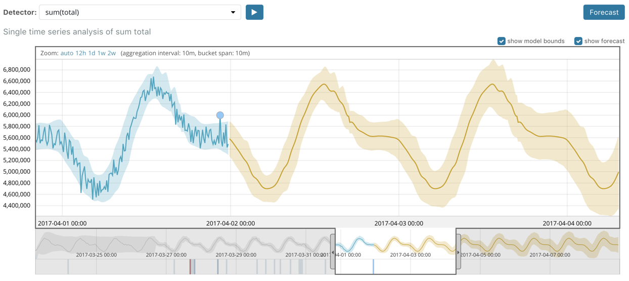Click the blue anomaly bar in the selected range
Screen dimensions: 629x281
pos(373,266)
